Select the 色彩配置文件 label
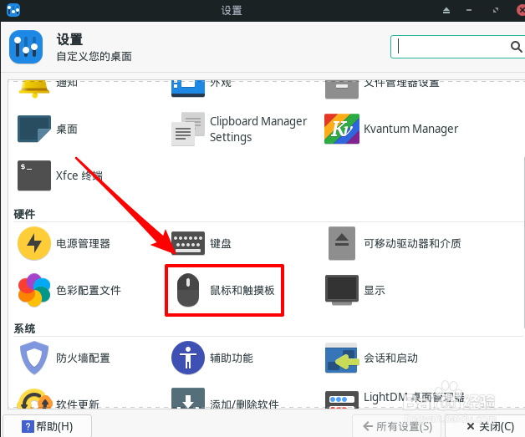 pyautogui.click(x=89, y=291)
